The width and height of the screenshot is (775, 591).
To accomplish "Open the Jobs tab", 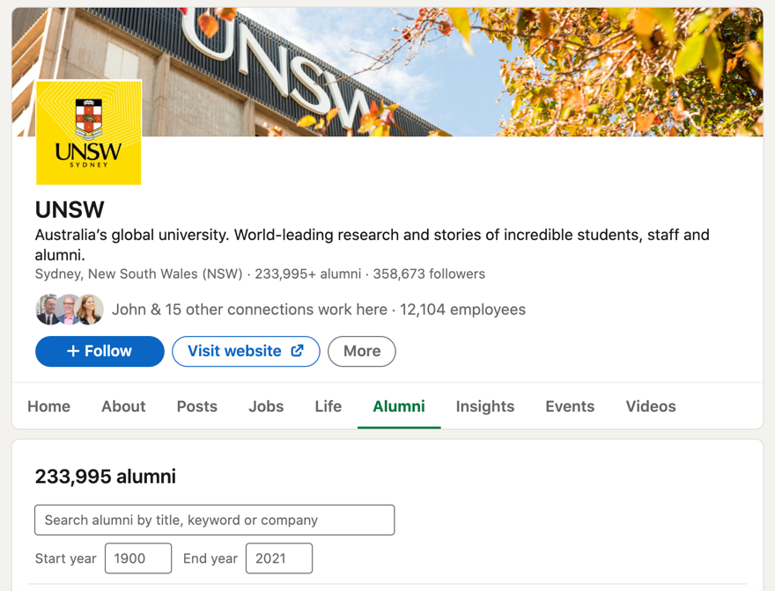I will pyautogui.click(x=266, y=406).
